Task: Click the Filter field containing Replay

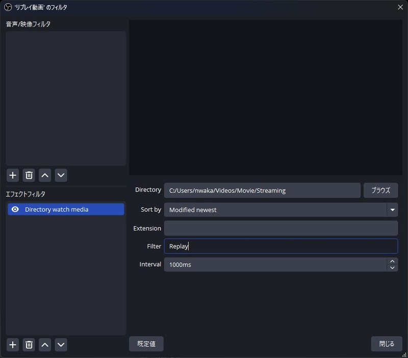Action: (x=280, y=246)
